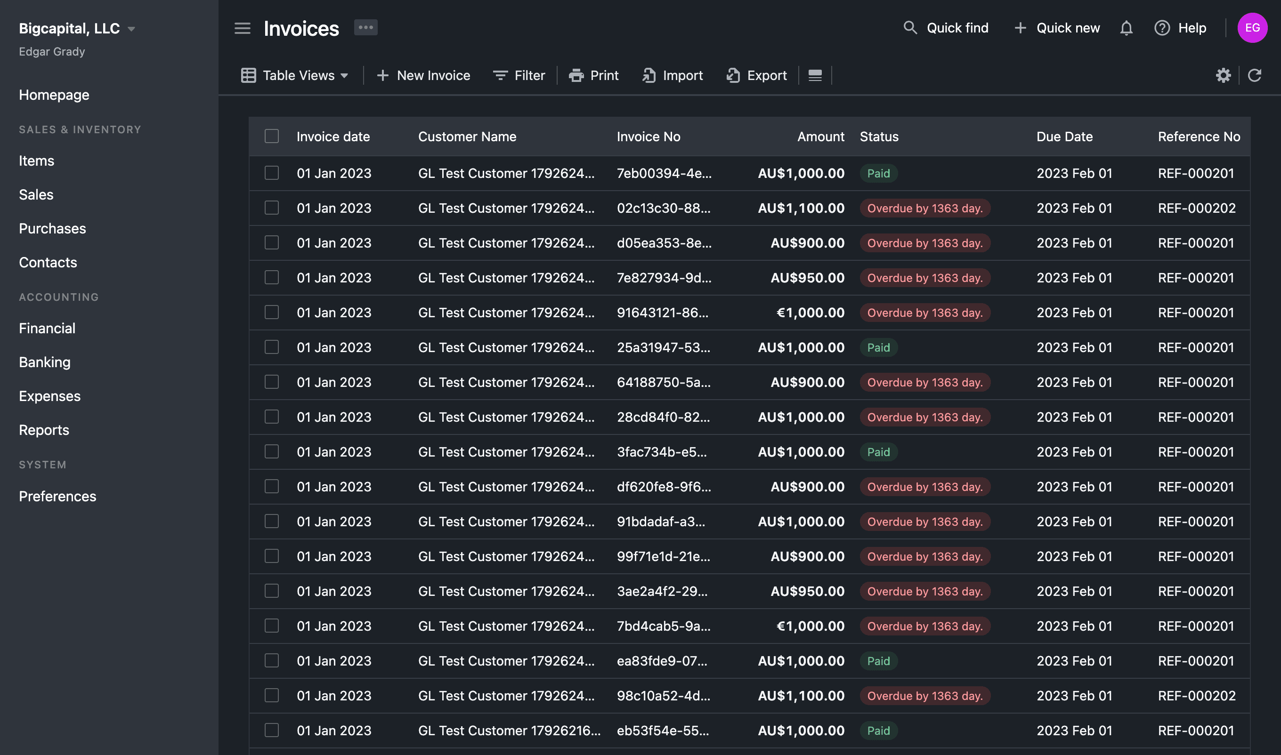Open Banking sidebar section
Screen dimensions: 1281x755
point(45,362)
